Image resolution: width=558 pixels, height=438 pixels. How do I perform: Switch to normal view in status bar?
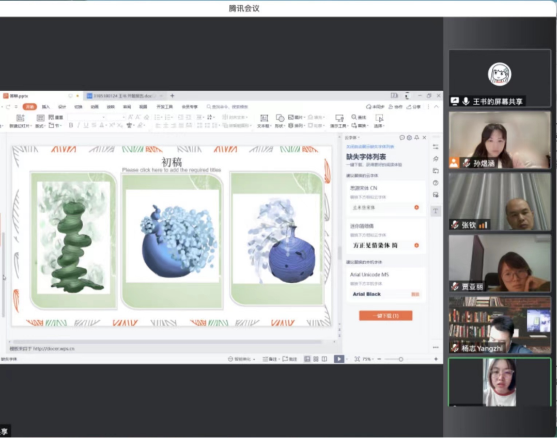click(307, 359)
